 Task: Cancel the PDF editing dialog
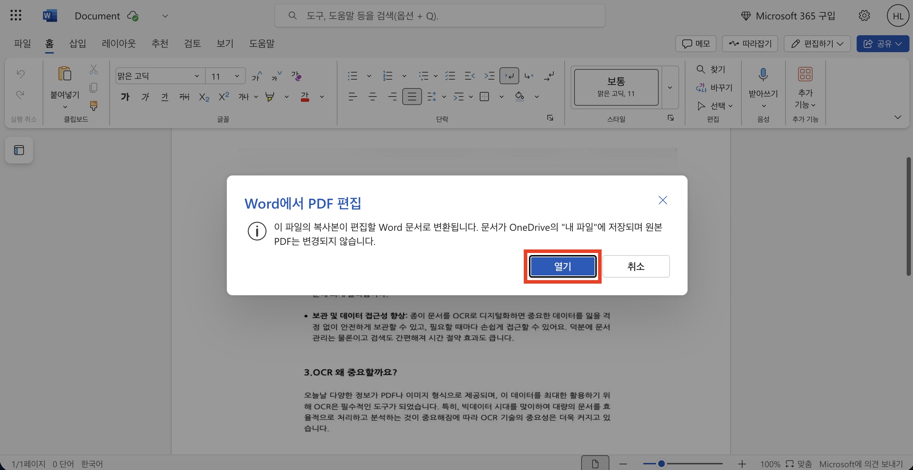(x=635, y=266)
